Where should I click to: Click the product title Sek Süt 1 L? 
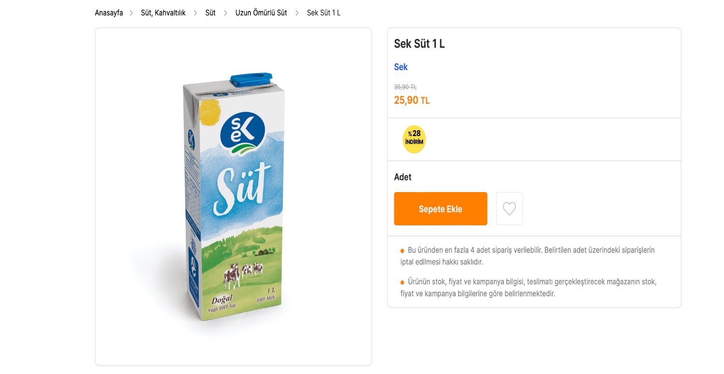point(419,44)
